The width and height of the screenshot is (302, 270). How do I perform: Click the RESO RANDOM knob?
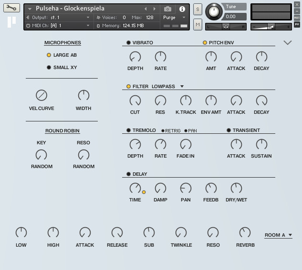tap(83, 155)
